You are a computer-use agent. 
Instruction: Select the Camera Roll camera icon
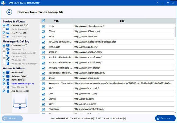8,26
